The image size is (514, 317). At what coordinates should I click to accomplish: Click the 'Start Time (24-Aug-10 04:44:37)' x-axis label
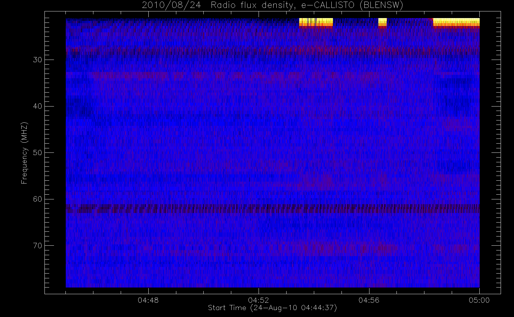click(x=272, y=308)
